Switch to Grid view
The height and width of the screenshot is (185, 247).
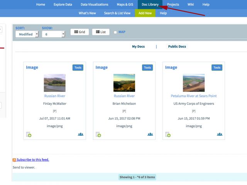(80, 32)
